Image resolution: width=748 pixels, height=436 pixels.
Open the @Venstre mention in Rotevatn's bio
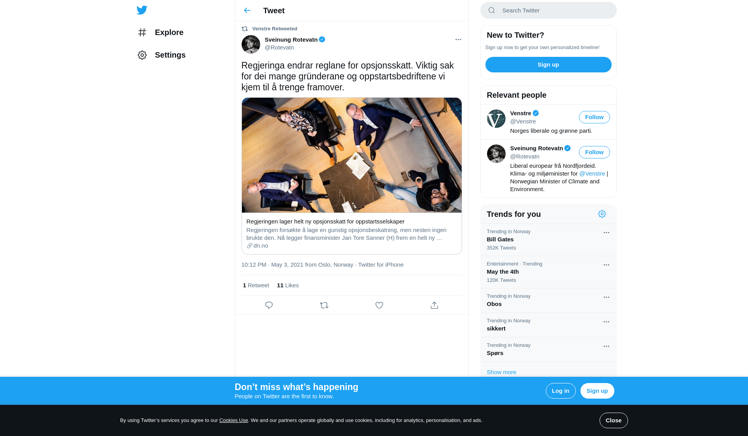[x=592, y=174]
